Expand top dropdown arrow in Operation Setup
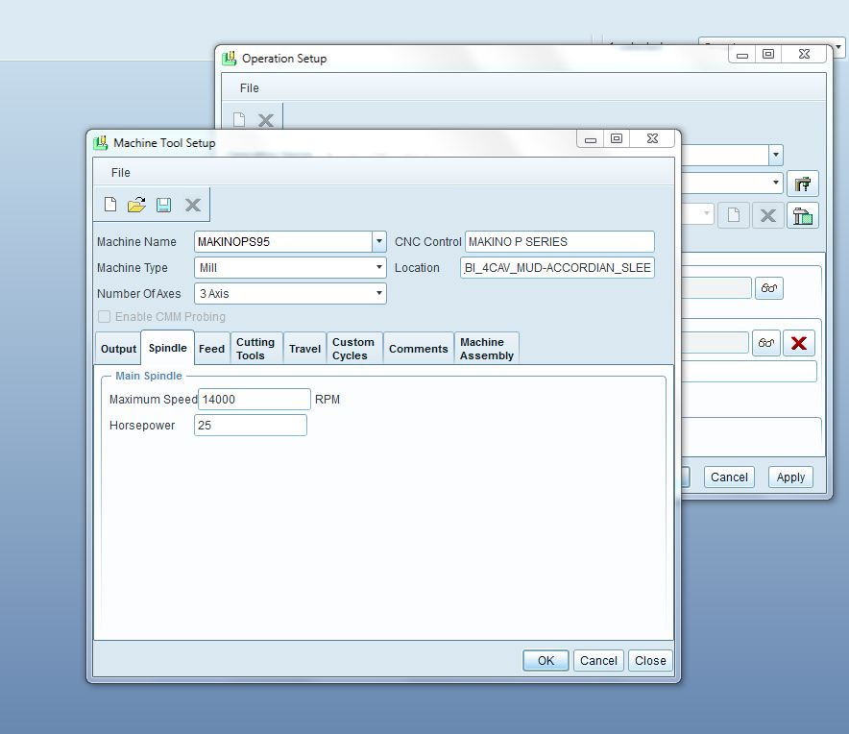Image resolution: width=849 pixels, height=734 pixels. [x=776, y=155]
